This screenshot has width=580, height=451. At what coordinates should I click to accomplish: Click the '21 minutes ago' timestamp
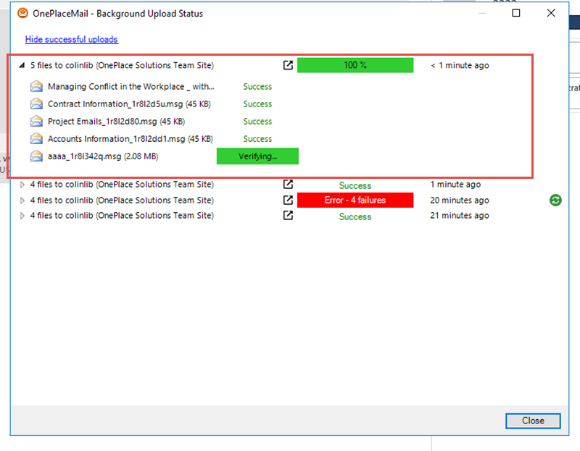(x=460, y=215)
